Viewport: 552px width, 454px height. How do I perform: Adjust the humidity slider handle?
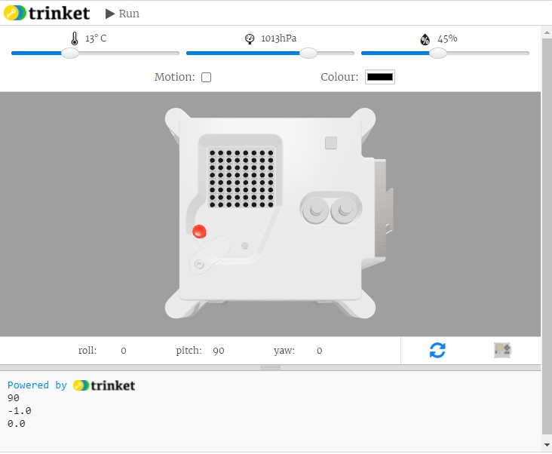pyautogui.click(x=438, y=53)
